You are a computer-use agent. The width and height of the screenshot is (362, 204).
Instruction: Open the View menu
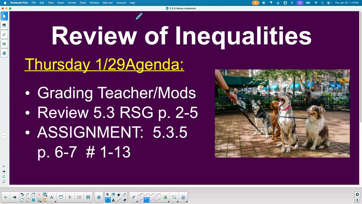(x=51, y=3)
